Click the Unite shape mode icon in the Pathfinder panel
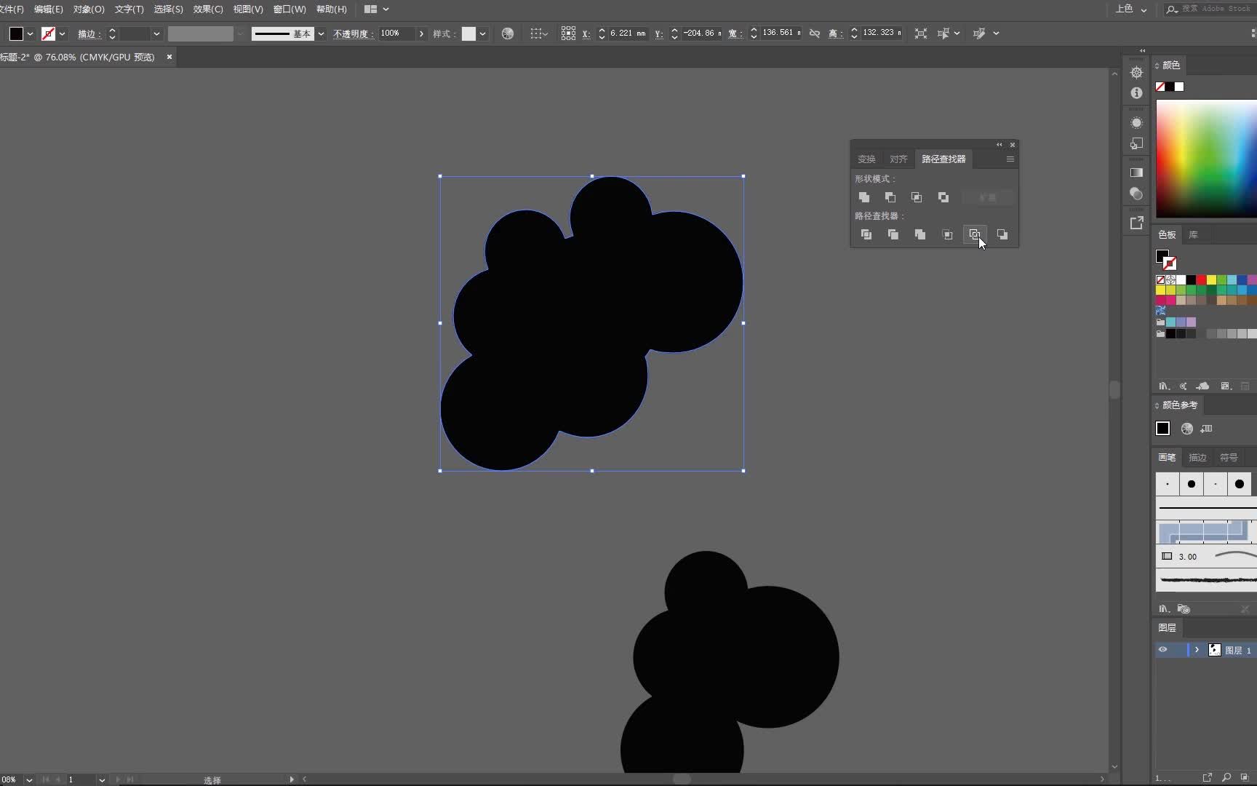This screenshot has height=786, width=1257. pos(864,197)
